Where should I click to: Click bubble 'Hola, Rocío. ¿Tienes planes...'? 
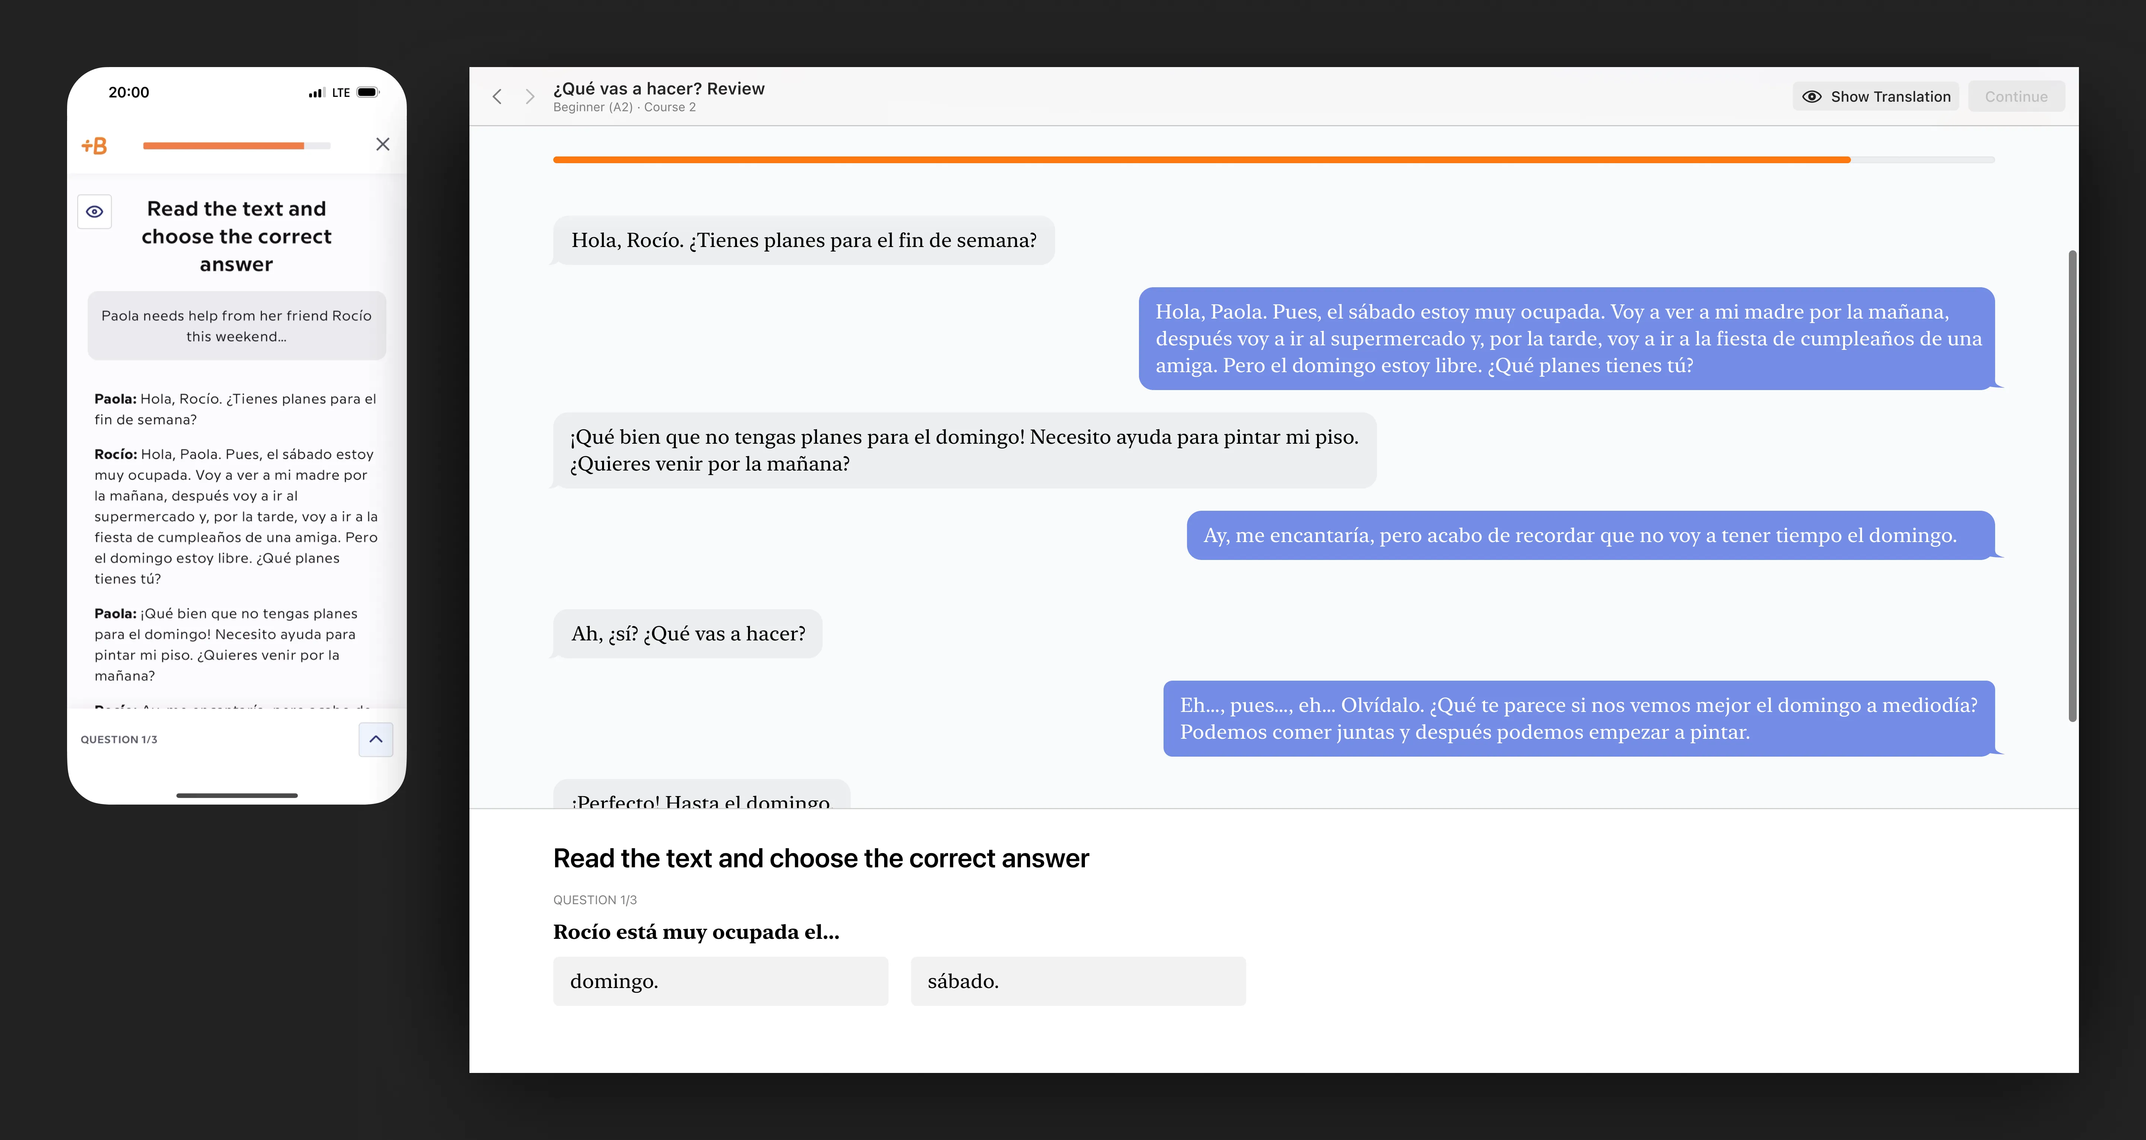(804, 240)
